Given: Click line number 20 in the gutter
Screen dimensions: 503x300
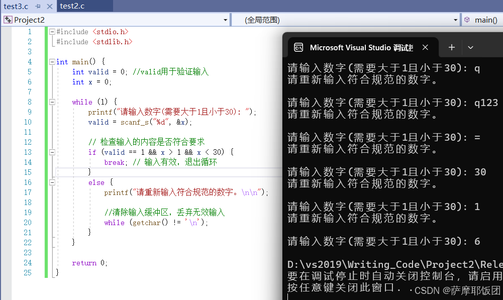Looking at the screenshot, I should point(28,222).
